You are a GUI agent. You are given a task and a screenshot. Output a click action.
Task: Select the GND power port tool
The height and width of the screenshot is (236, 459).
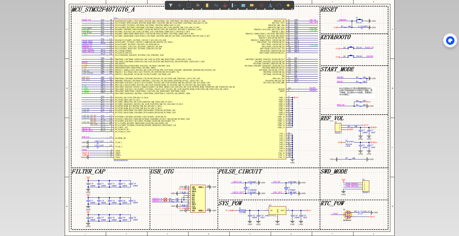point(225,5)
